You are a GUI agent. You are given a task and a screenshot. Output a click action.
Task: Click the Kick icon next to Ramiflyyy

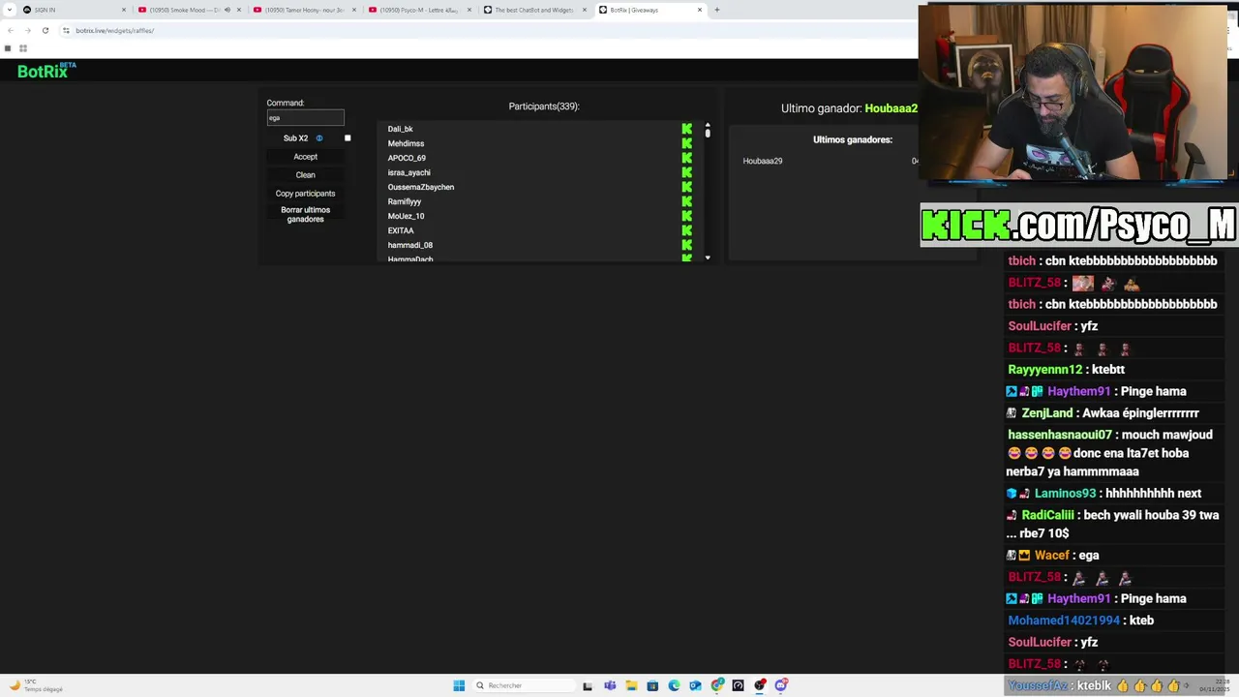687,201
